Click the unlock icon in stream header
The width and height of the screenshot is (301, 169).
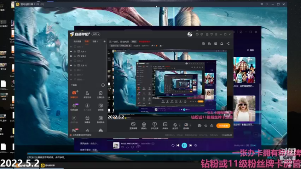(x=209, y=44)
